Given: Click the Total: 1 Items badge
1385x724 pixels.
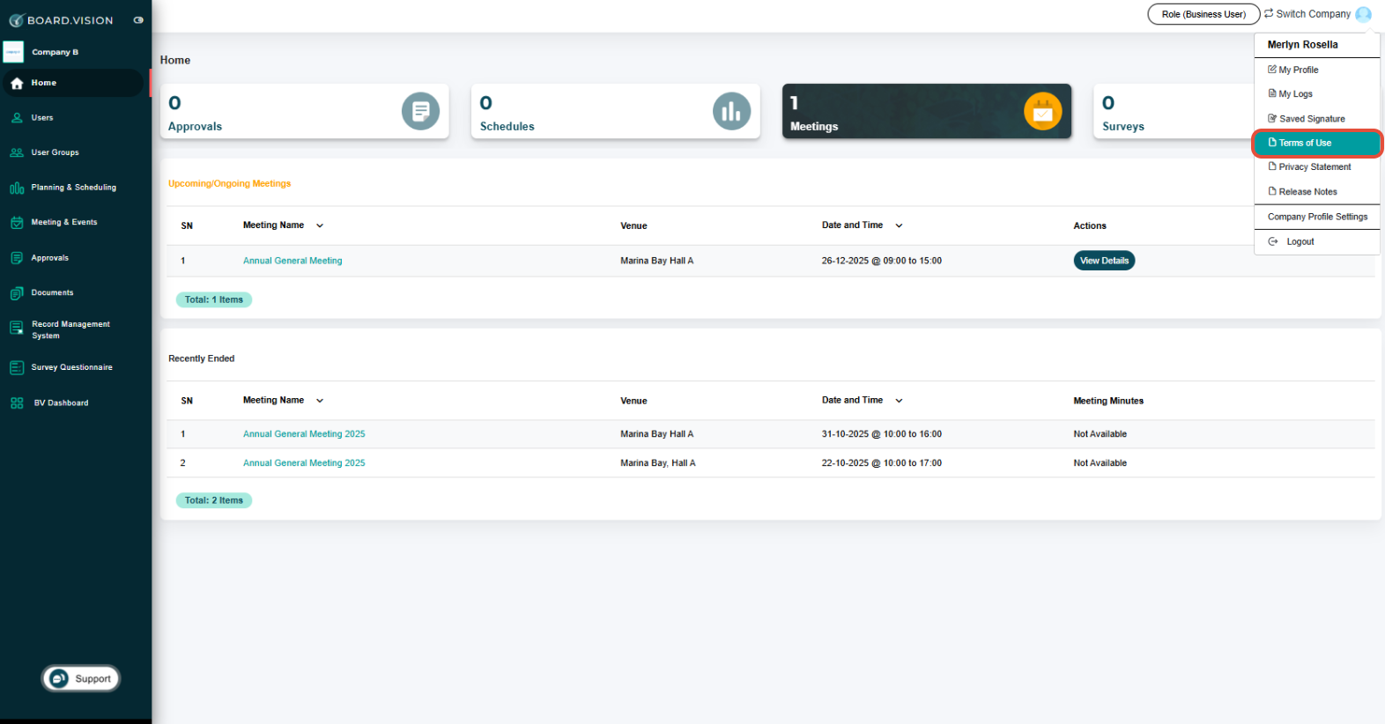Looking at the screenshot, I should point(214,299).
